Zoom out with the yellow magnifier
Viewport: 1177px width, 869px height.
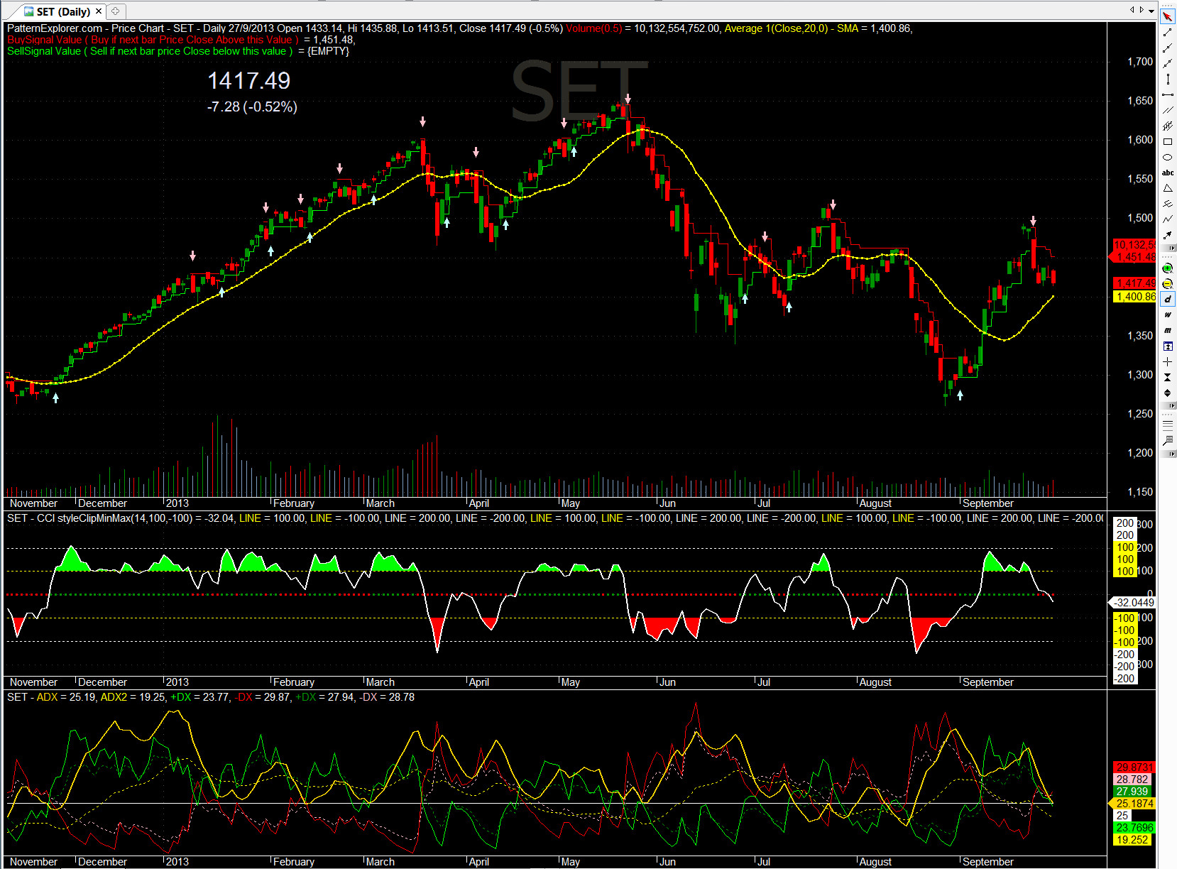(x=1168, y=284)
